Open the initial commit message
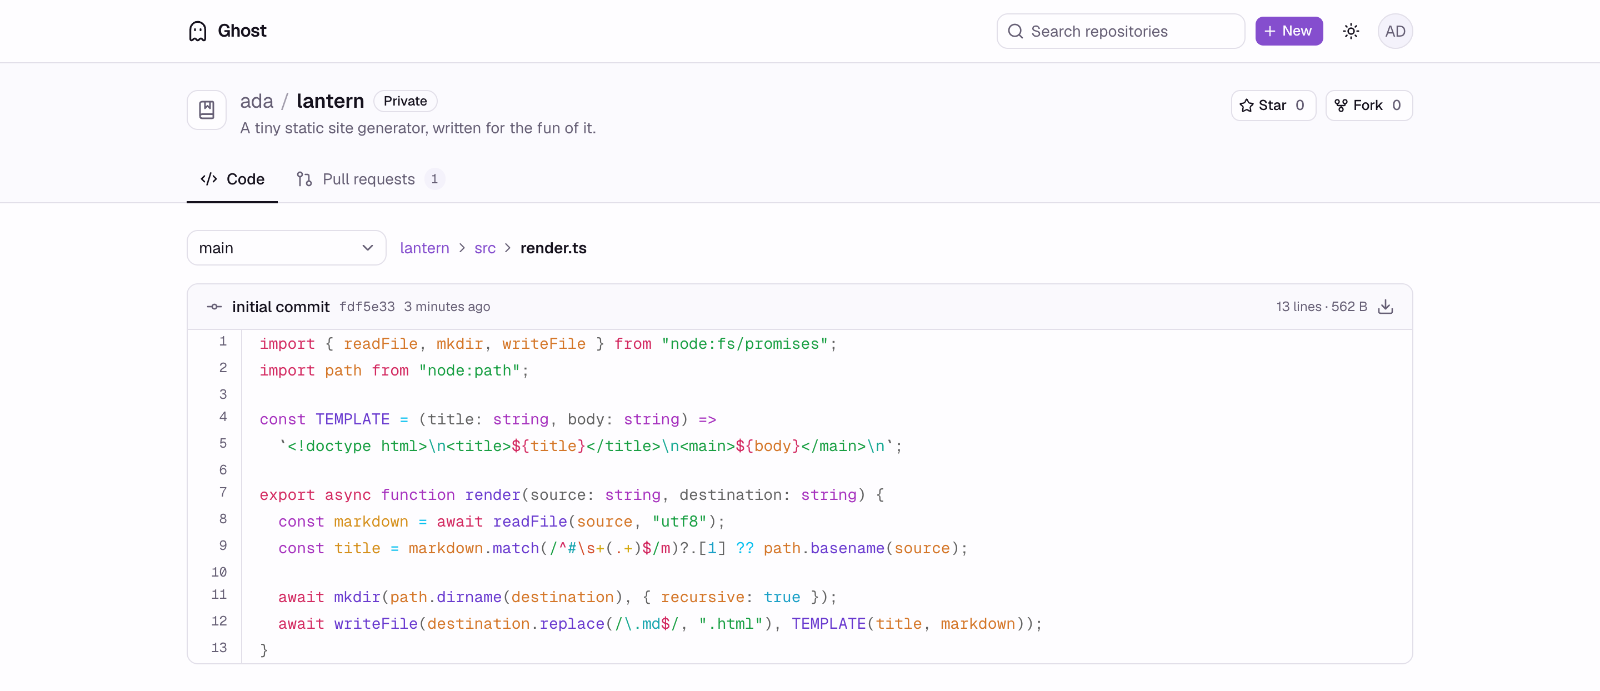Viewport: 1600px width, 691px height. point(280,307)
